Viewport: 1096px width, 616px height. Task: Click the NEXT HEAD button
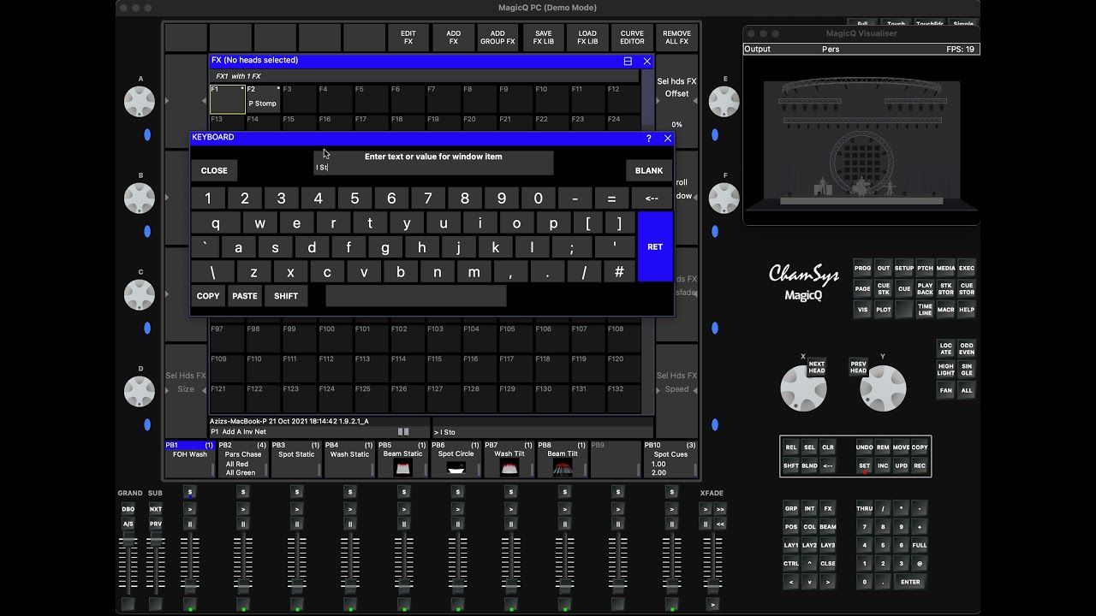pos(817,367)
